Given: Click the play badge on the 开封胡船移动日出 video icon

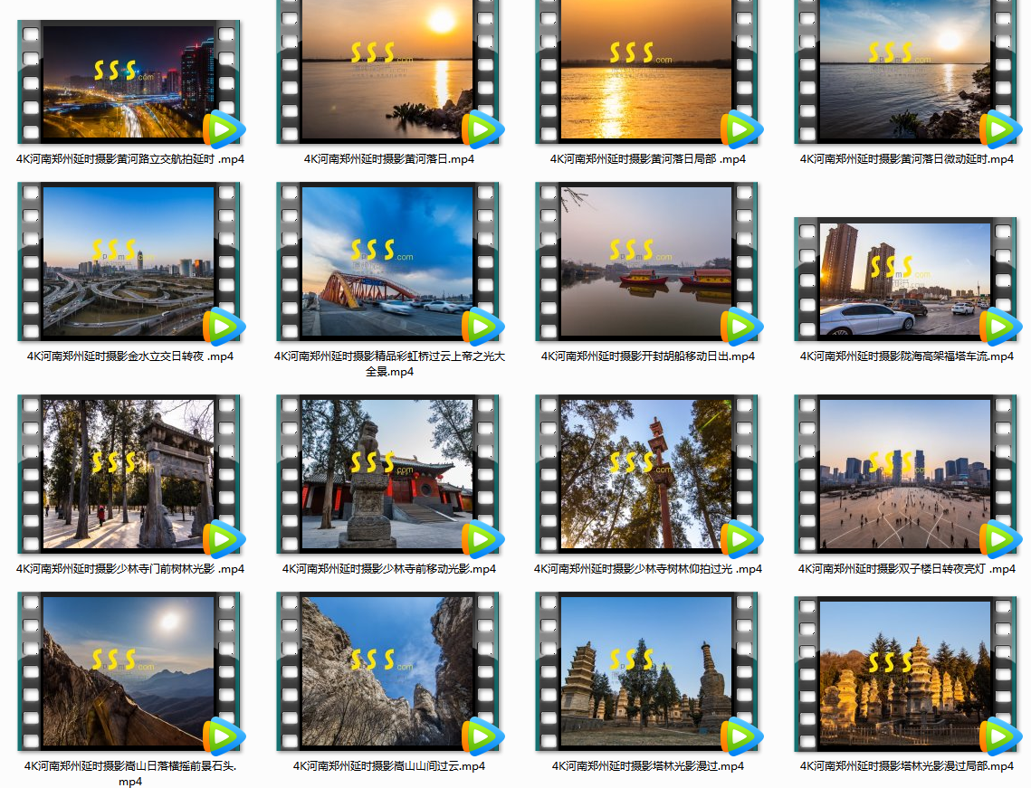Looking at the screenshot, I should (740, 327).
